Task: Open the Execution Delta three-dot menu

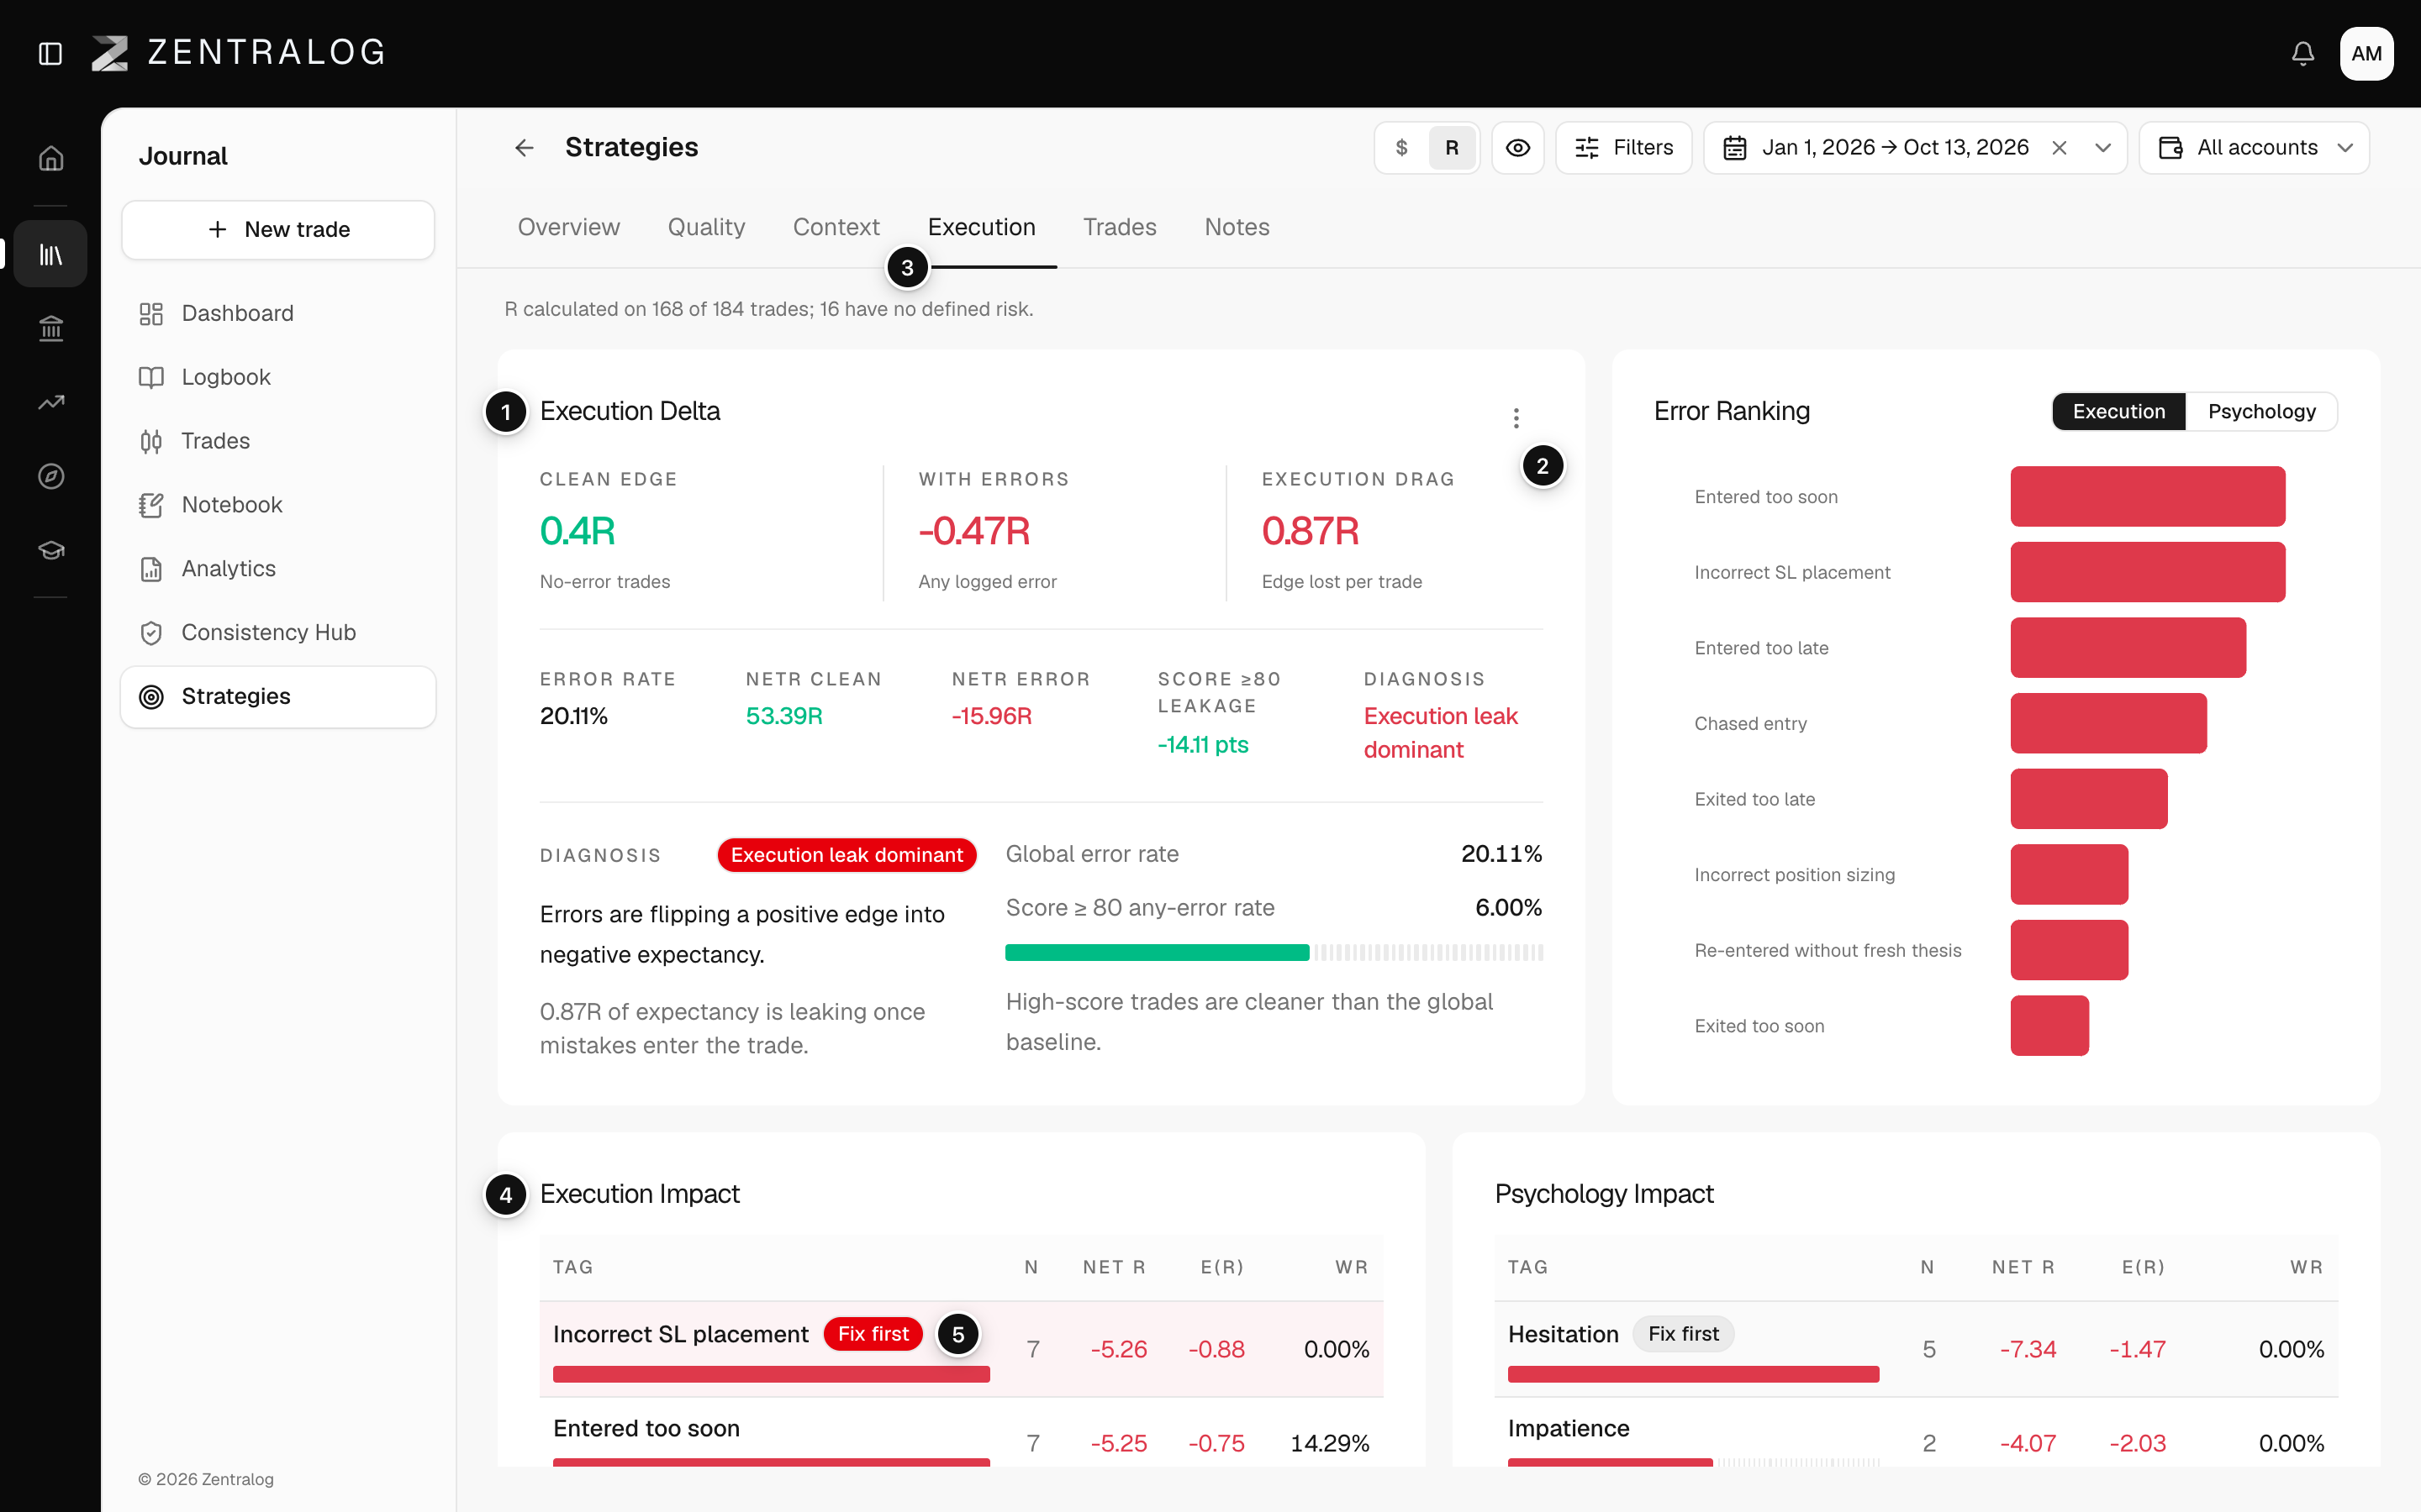Action: [x=1516, y=417]
